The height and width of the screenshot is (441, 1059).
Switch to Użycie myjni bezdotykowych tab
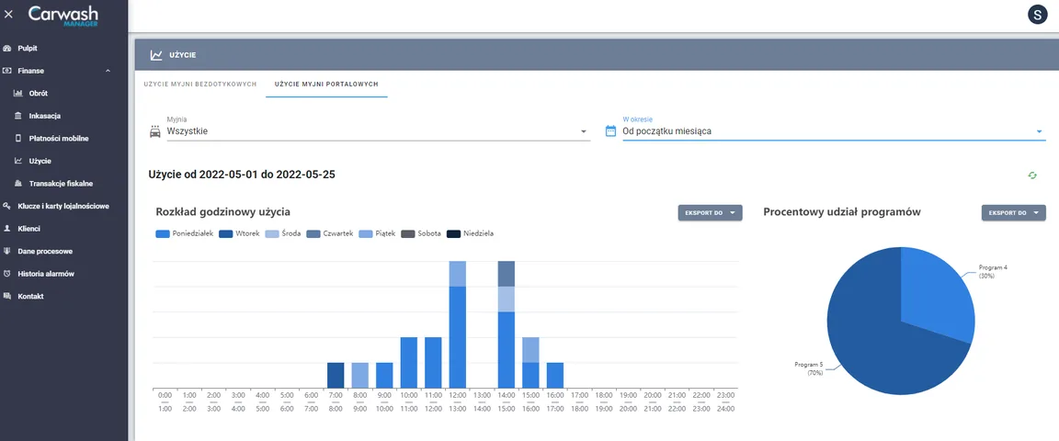coord(199,85)
